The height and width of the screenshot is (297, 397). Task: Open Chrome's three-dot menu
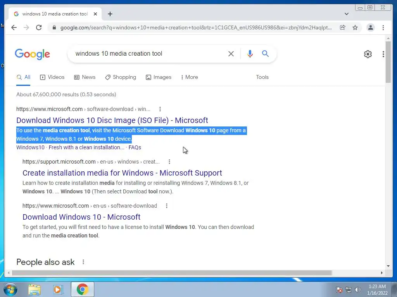(383, 27)
